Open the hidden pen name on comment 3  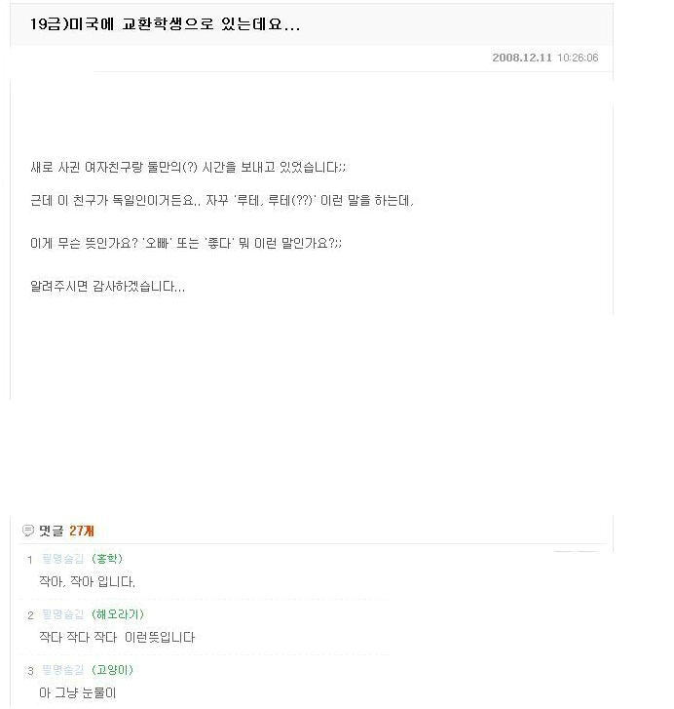62,670
